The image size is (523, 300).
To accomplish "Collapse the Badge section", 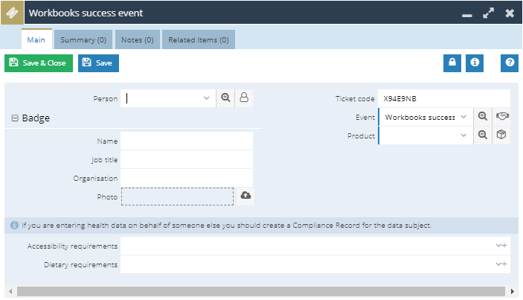I will (x=15, y=118).
